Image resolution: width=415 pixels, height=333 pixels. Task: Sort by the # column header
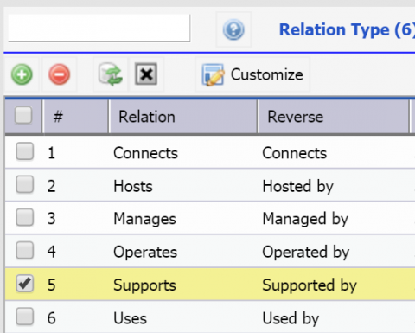tap(75, 117)
